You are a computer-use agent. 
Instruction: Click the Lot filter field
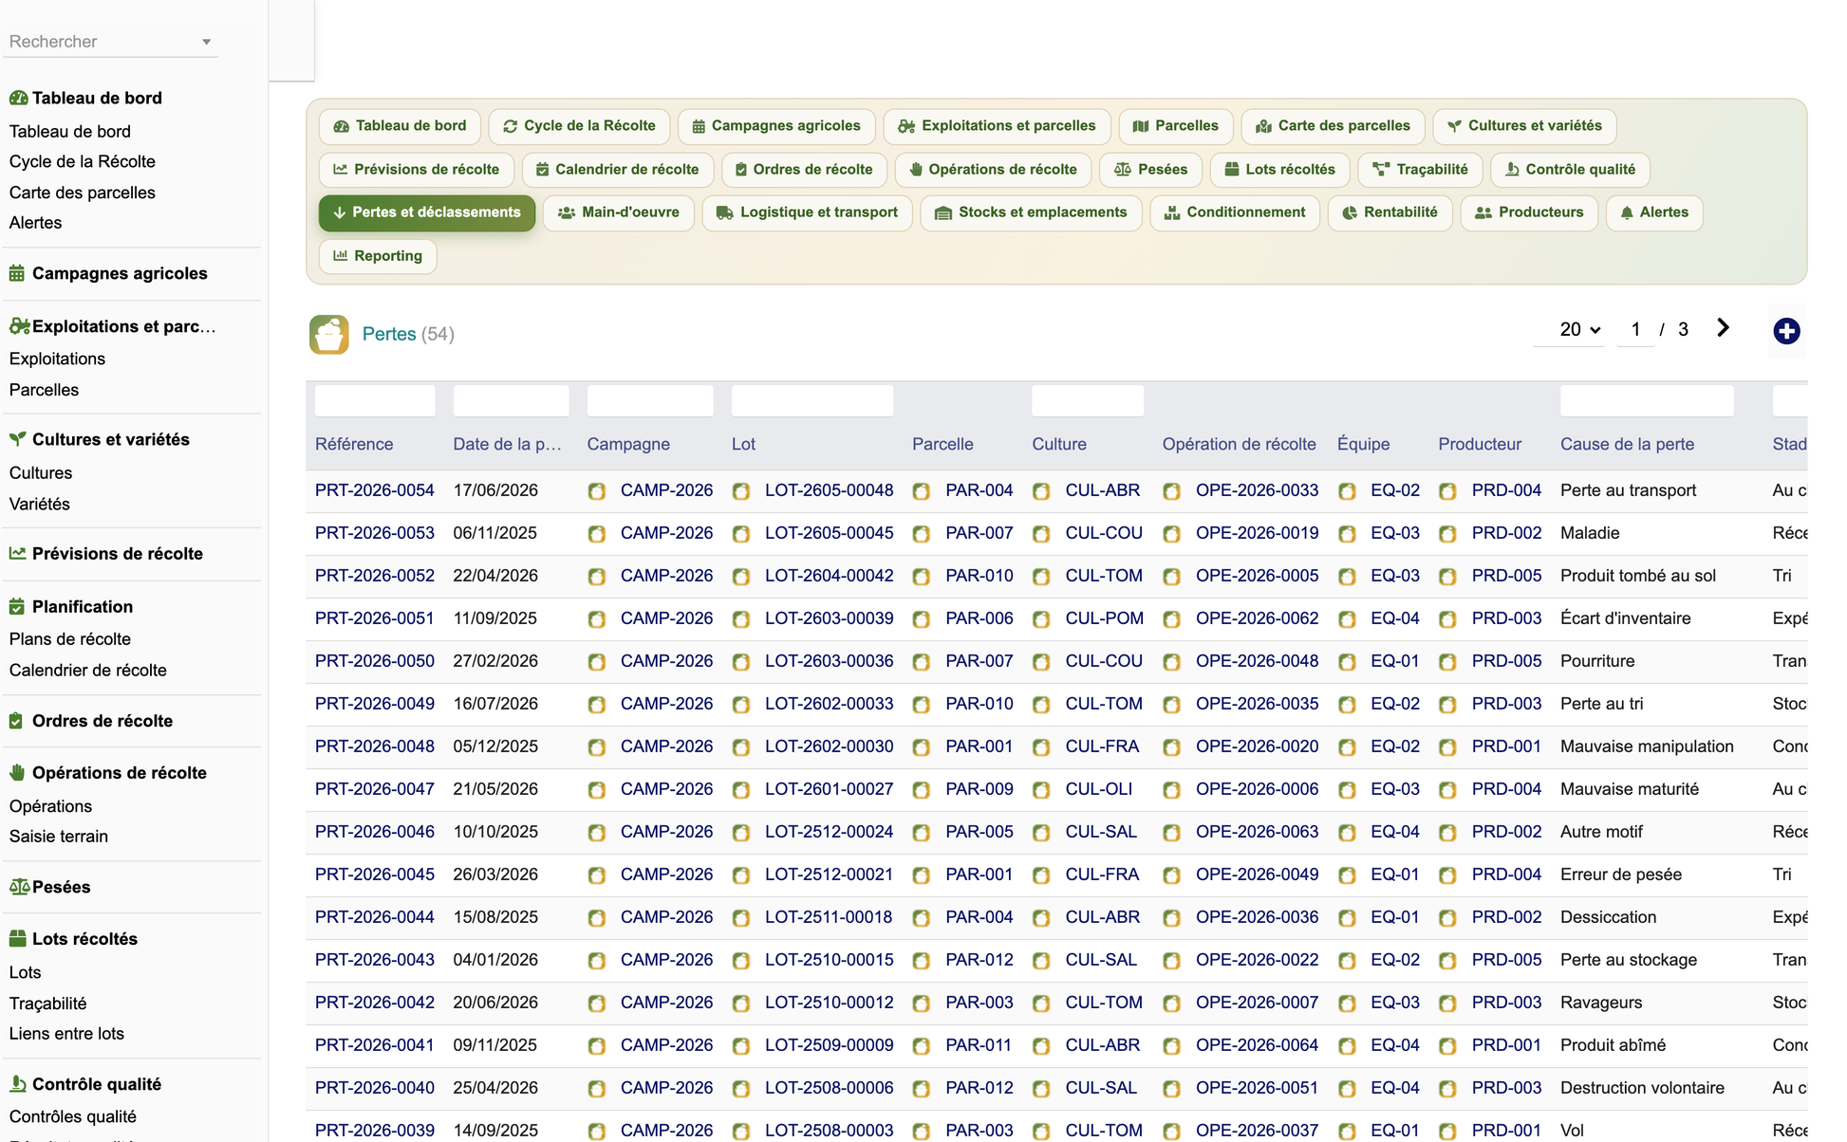(x=812, y=401)
